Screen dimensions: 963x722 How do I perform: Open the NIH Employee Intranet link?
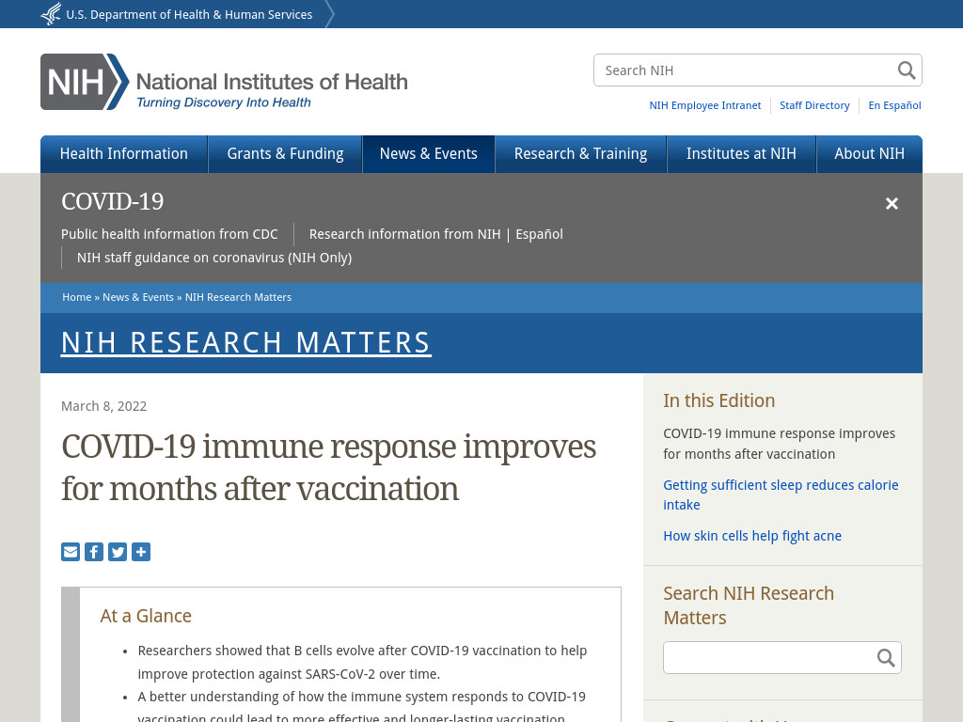tap(705, 105)
